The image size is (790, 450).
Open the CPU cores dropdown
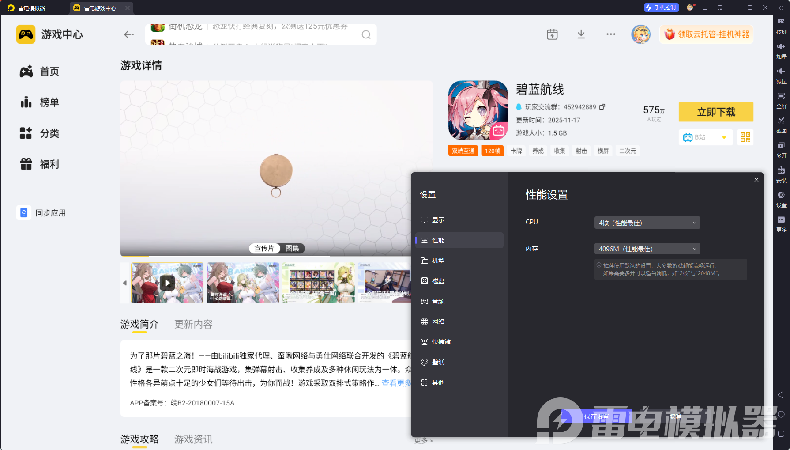[x=647, y=223]
